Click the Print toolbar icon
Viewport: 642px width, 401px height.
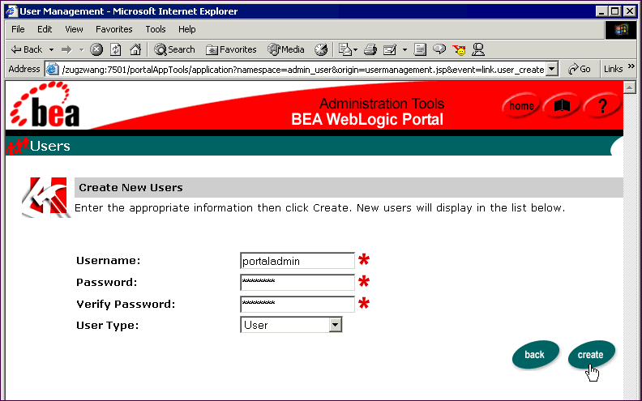pyautogui.click(x=370, y=49)
